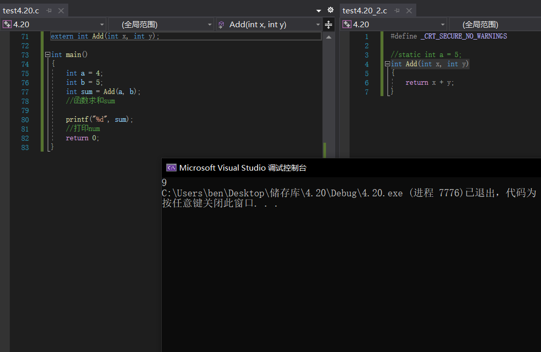Click the 按任意键关闭此窗口 console message
The height and width of the screenshot is (352, 541).
coord(220,203)
